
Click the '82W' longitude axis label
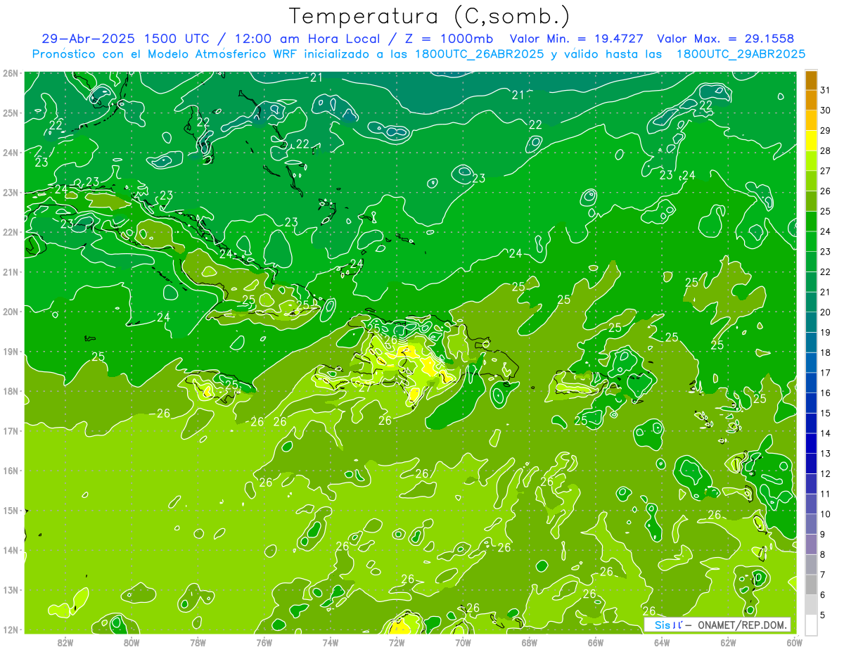65,642
